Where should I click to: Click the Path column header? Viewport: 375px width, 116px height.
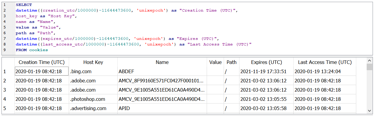coord(231,62)
